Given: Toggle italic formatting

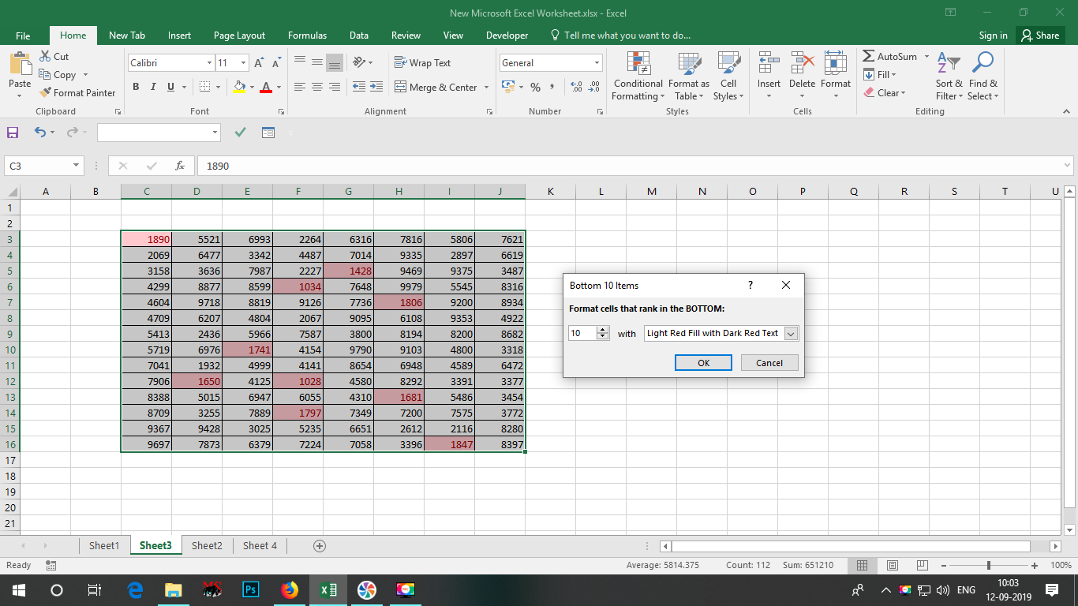Looking at the screenshot, I should [152, 87].
